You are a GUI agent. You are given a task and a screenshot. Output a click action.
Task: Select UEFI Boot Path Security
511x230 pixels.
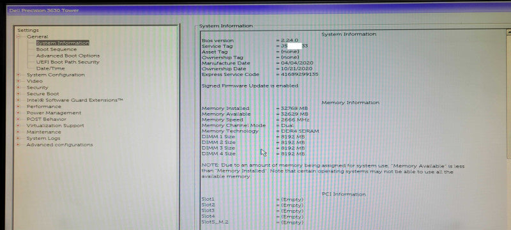coord(68,62)
